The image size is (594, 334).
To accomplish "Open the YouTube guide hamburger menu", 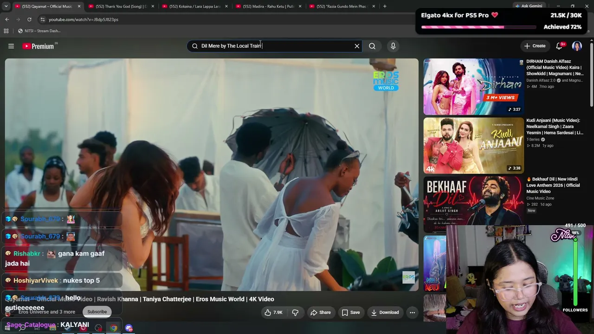I will click(11, 46).
